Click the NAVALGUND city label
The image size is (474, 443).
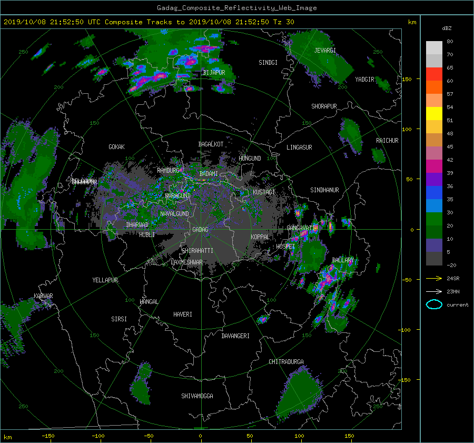pyautogui.click(x=174, y=214)
